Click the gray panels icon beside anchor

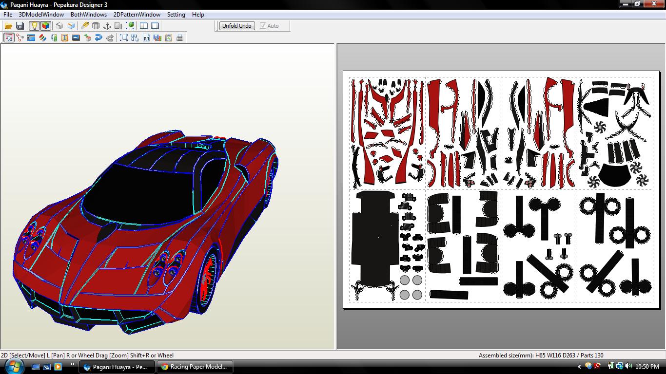[x=118, y=26]
